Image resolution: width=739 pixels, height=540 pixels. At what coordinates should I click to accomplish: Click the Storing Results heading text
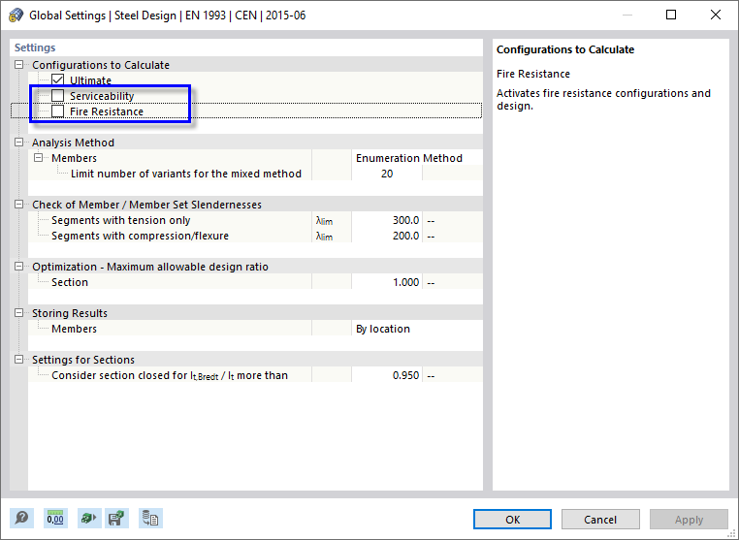click(x=70, y=313)
